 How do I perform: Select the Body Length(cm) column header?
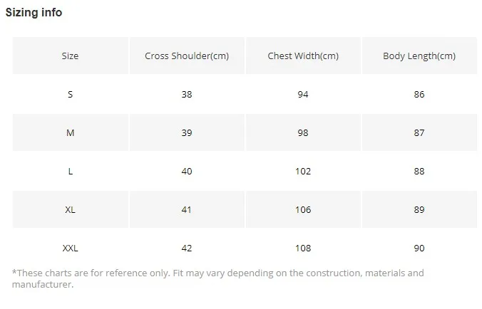419,56
